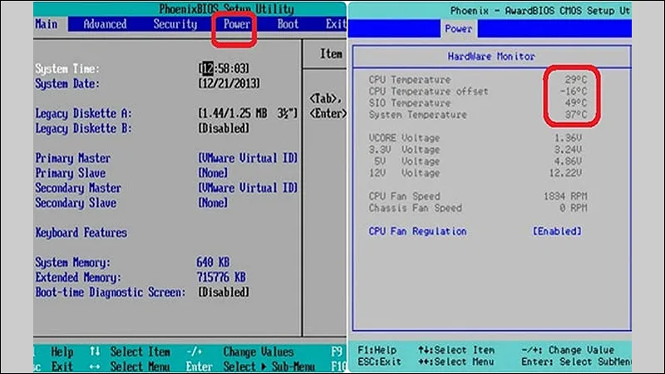This screenshot has height=374, width=665.
Task: Select the CPU Temperature offset value
Action: coord(571,91)
